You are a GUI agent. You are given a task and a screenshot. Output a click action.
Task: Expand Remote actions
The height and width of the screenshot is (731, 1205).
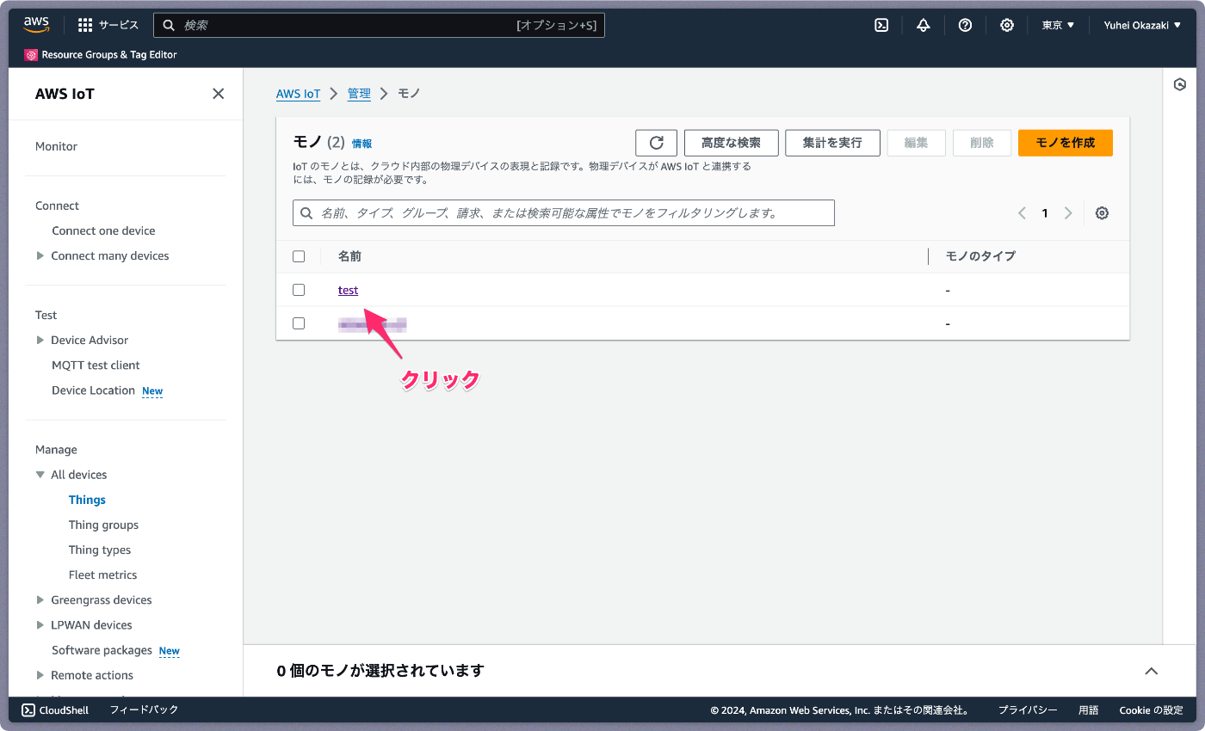coord(40,675)
